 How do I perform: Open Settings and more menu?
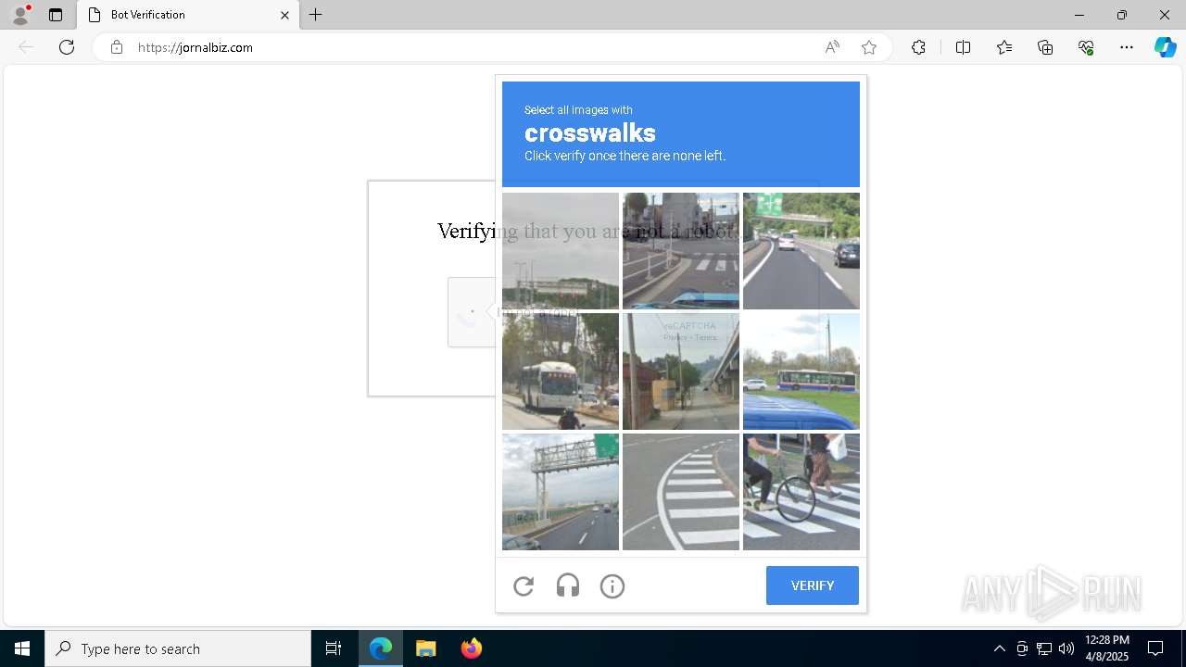[x=1127, y=47]
